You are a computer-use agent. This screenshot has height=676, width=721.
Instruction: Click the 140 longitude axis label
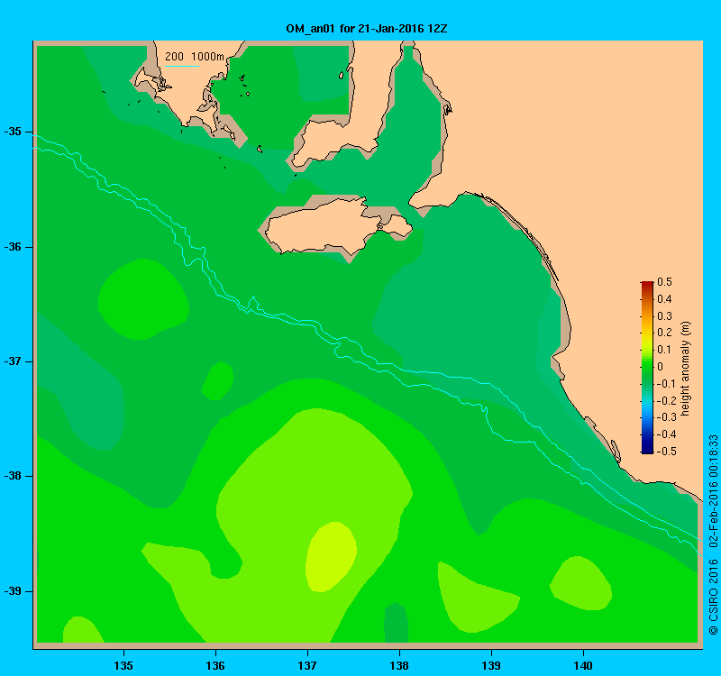click(x=583, y=665)
